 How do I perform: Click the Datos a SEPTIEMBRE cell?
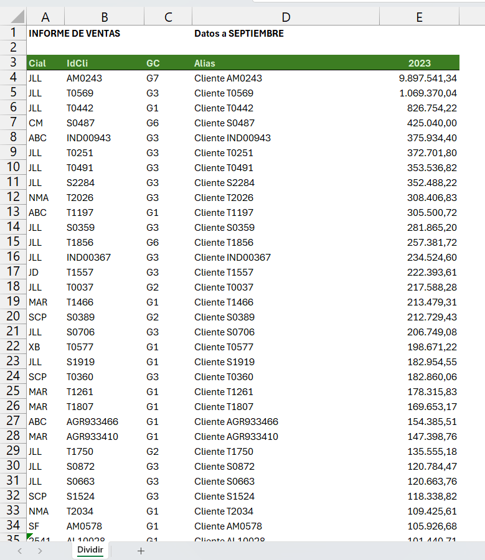coord(239,33)
